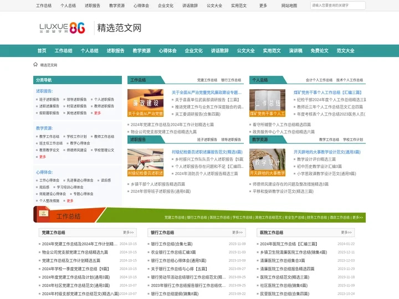The height and width of the screenshot is (299, 399).
Task: Click red 更多 under 教学资源 sidebar group
Action: click(x=43, y=157)
